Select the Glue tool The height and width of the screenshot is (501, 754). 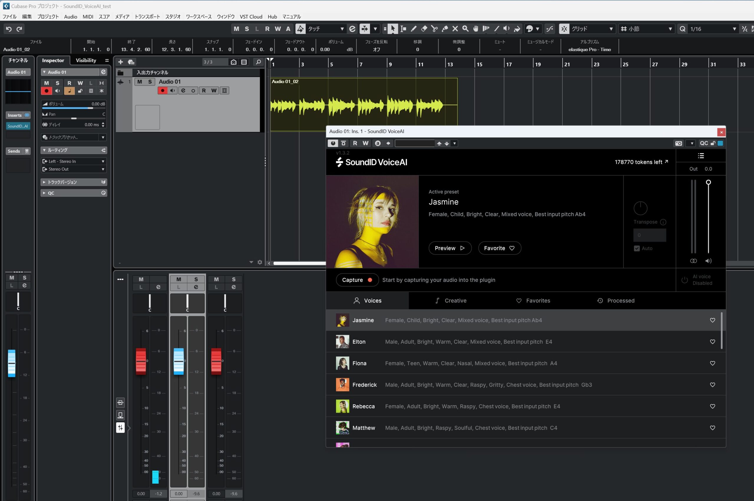[445, 29]
